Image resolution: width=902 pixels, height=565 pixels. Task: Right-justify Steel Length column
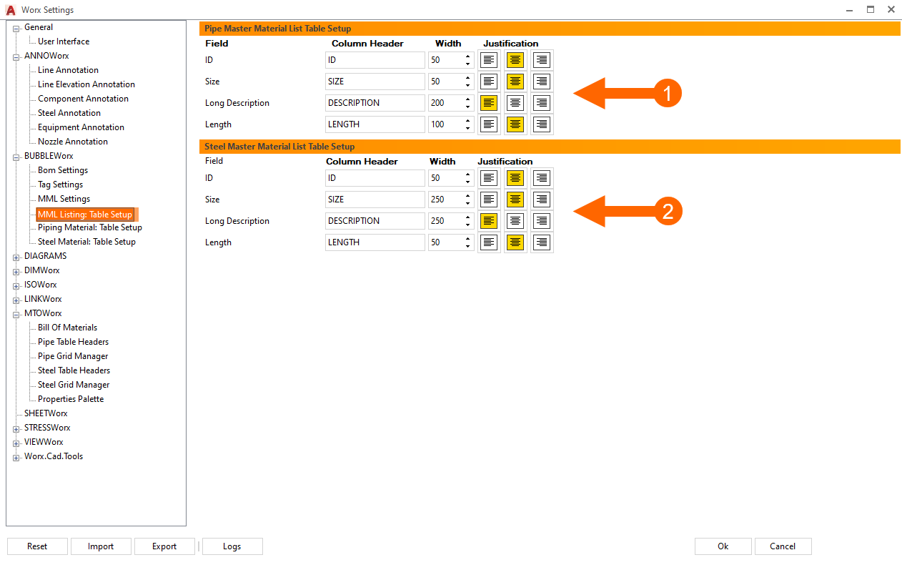pos(542,242)
